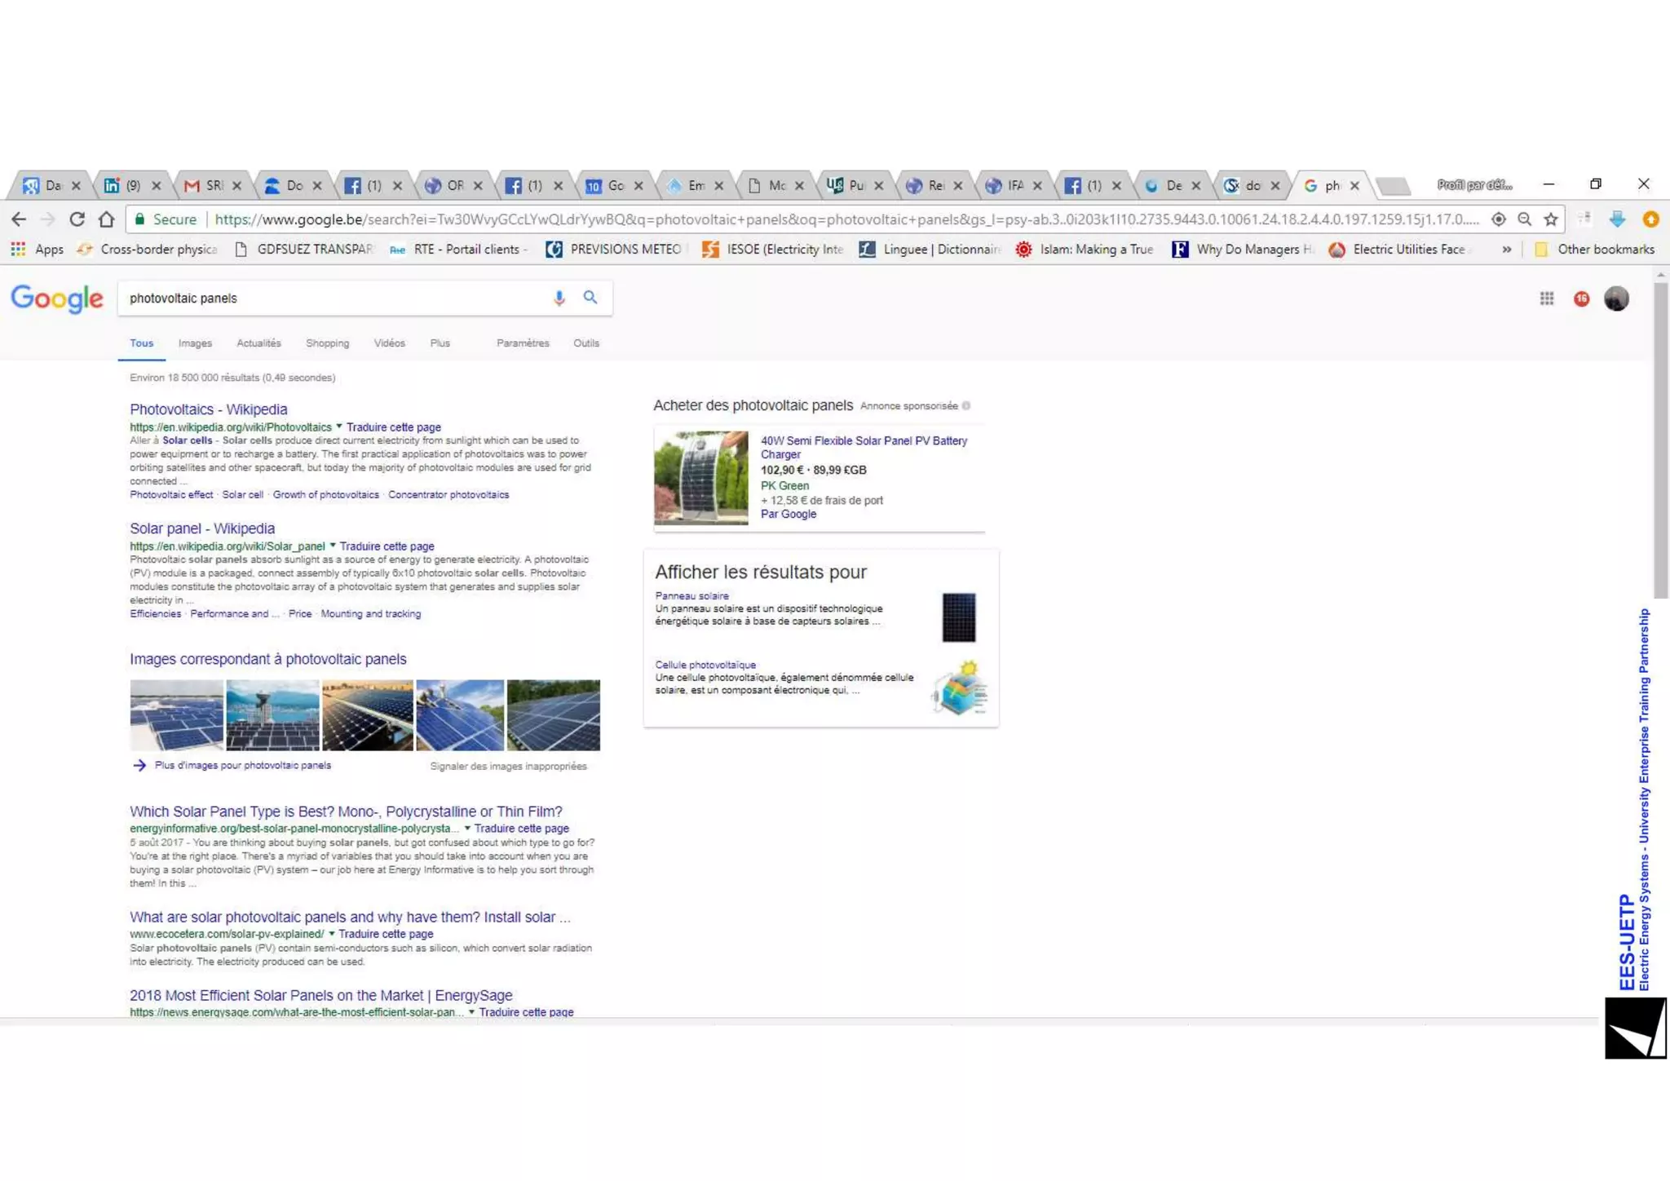Click the microphone voice search icon
Screen dimensions: 1670x1181
[559, 299]
